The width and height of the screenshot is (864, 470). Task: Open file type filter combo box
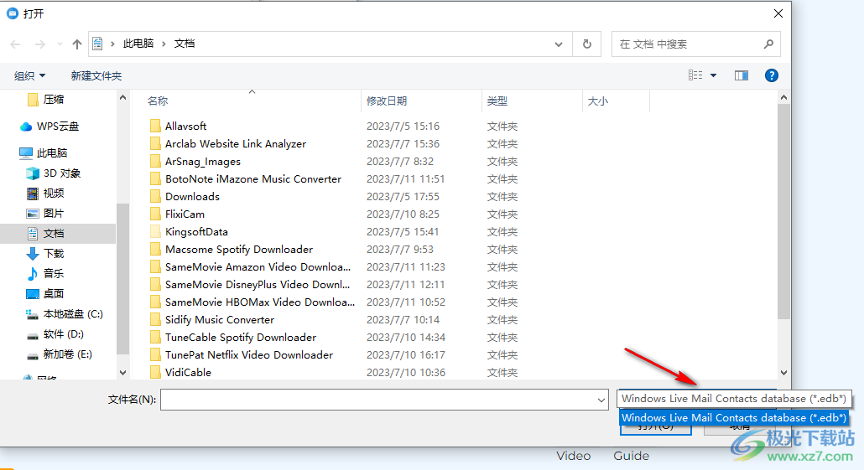[x=734, y=399]
